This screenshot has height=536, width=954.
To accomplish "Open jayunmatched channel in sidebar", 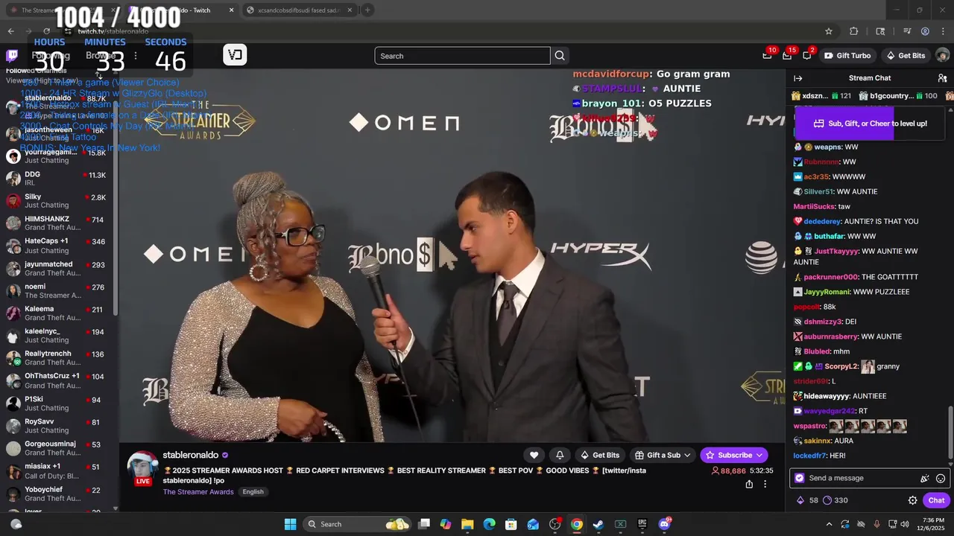I will 58,269.
